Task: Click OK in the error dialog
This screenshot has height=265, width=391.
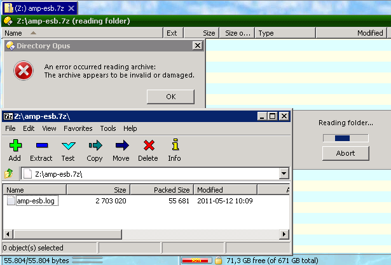Action: click(x=170, y=97)
